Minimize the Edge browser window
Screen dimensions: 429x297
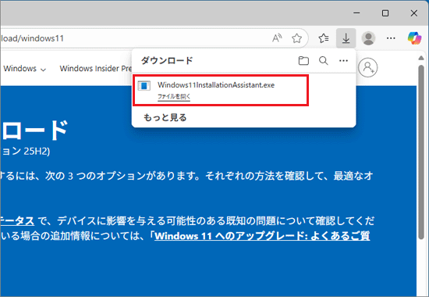[x=356, y=13]
